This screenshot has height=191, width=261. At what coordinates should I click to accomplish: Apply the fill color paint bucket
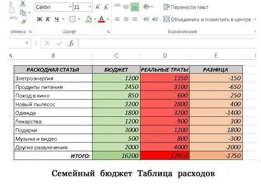pos(88,19)
